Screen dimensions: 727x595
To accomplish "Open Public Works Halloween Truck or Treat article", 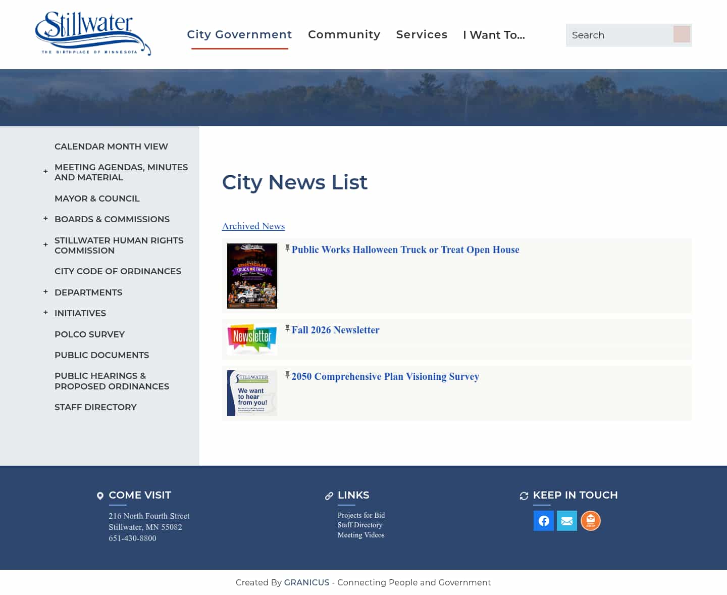I will [x=405, y=250].
